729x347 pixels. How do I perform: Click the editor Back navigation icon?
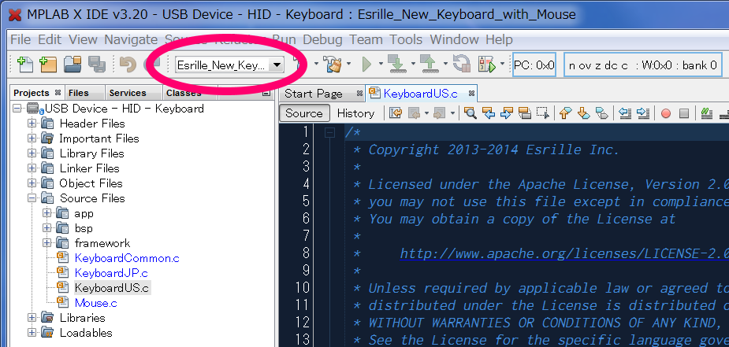point(415,113)
